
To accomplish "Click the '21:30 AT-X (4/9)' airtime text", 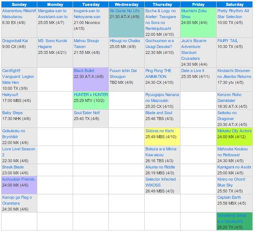I will (124, 17).
